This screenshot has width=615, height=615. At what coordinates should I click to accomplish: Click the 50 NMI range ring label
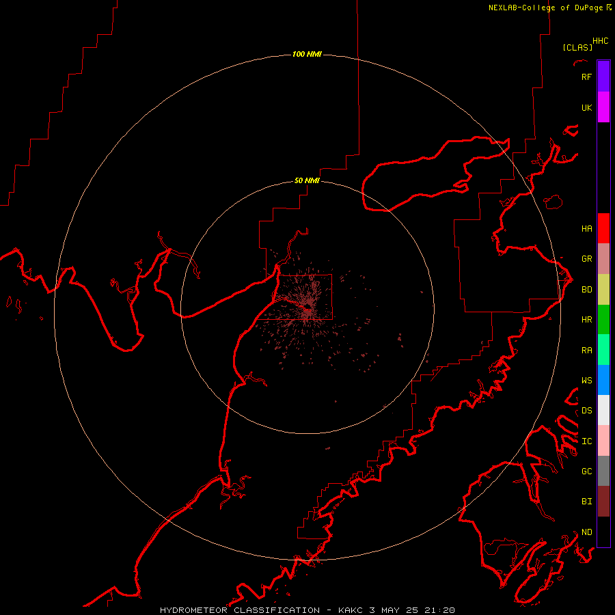point(307,180)
